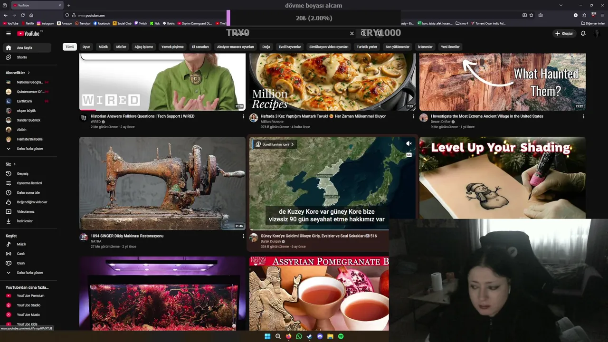Open the extensions puzzle icon
The width and height of the screenshot is (608, 342).
point(584,15)
